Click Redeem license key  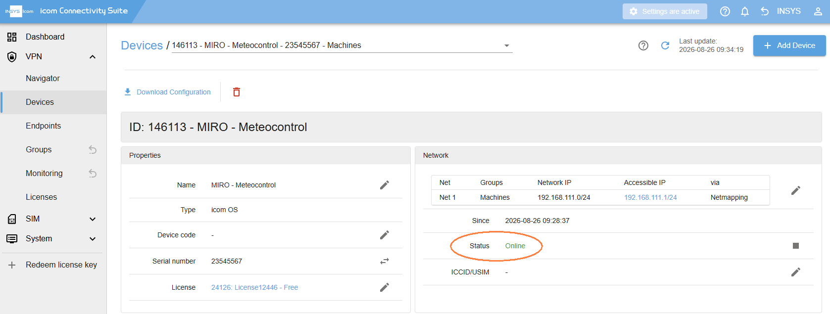(61, 265)
